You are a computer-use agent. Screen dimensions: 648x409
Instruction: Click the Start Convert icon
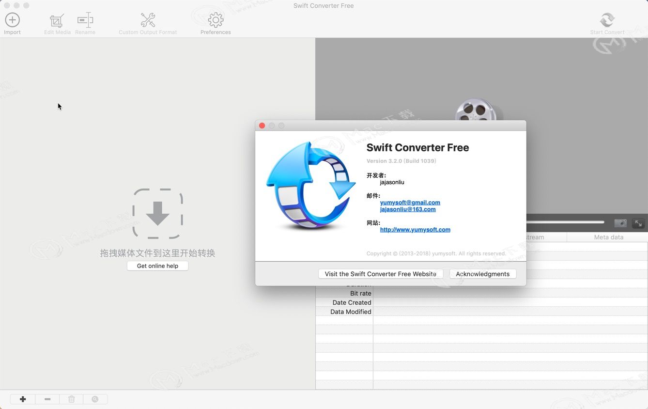(x=607, y=20)
